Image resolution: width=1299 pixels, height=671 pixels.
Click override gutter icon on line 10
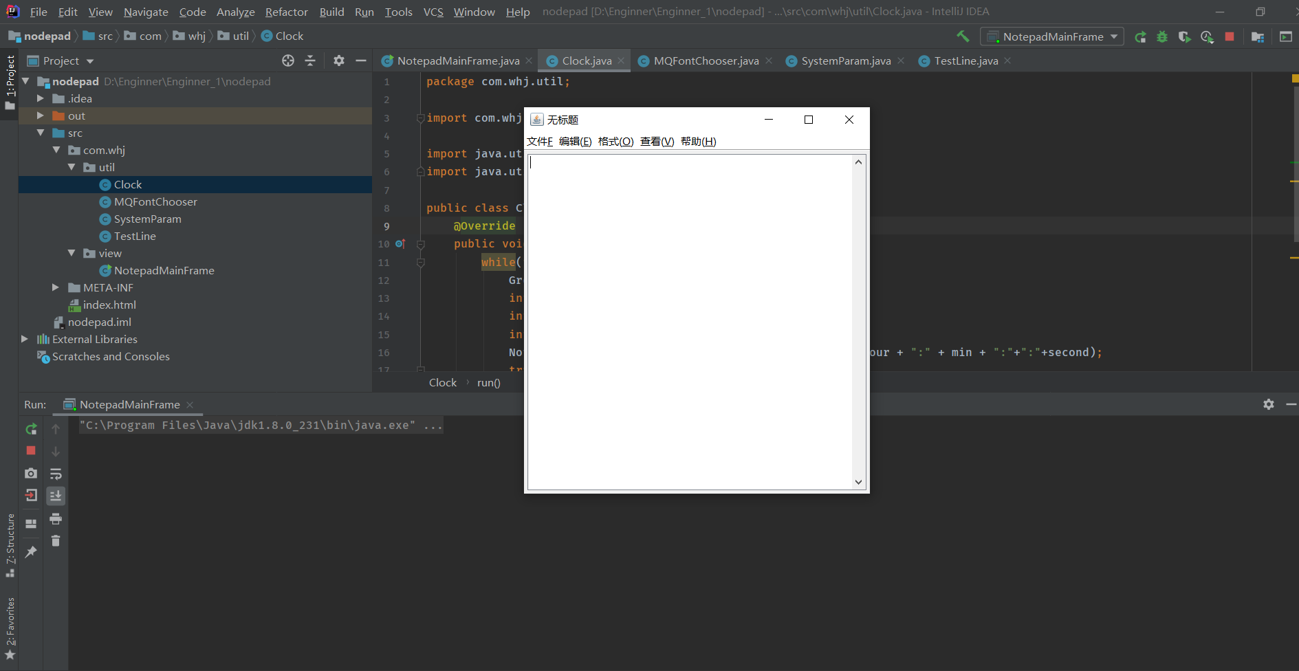(400, 243)
